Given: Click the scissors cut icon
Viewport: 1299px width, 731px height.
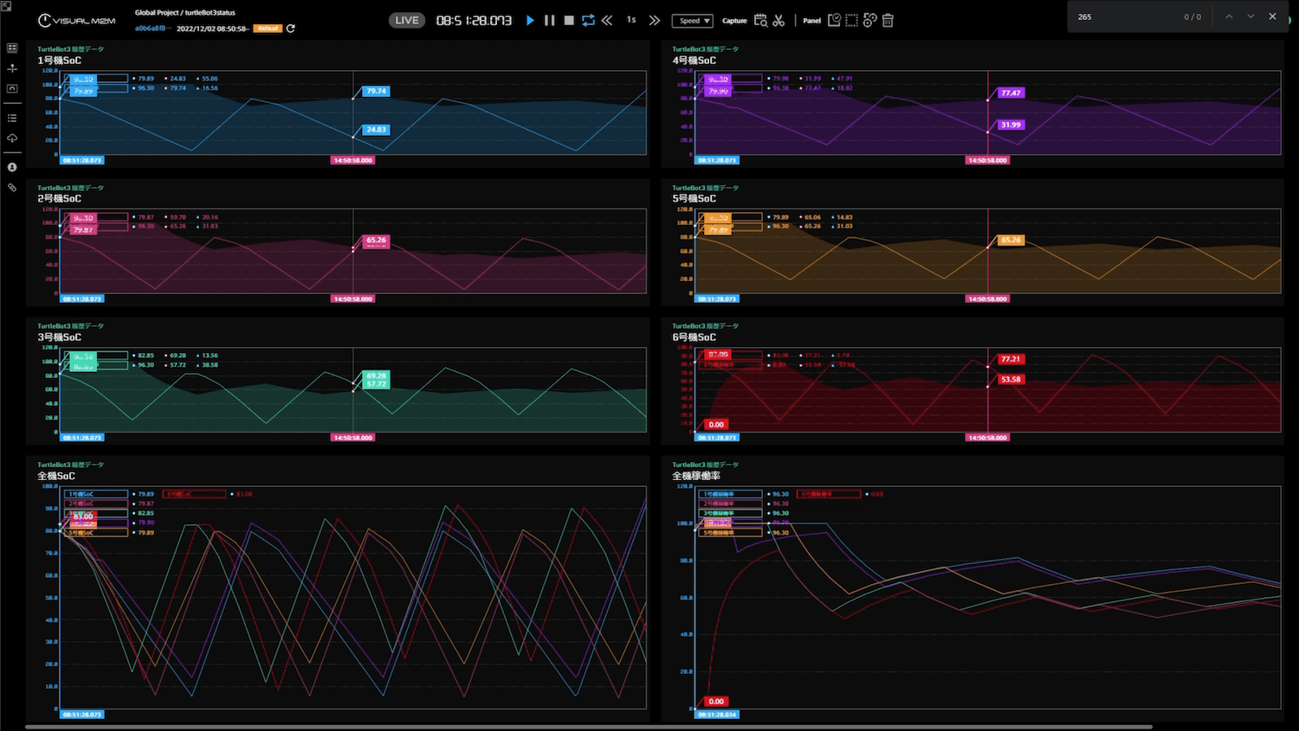Looking at the screenshot, I should pos(779,20).
